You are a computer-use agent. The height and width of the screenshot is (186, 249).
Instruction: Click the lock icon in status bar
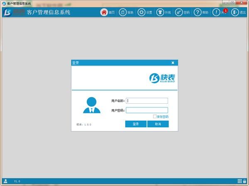[x=245, y=181]
